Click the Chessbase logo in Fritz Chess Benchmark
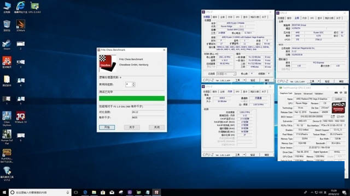This screenshot has width=350, height=196. (108, 63)
